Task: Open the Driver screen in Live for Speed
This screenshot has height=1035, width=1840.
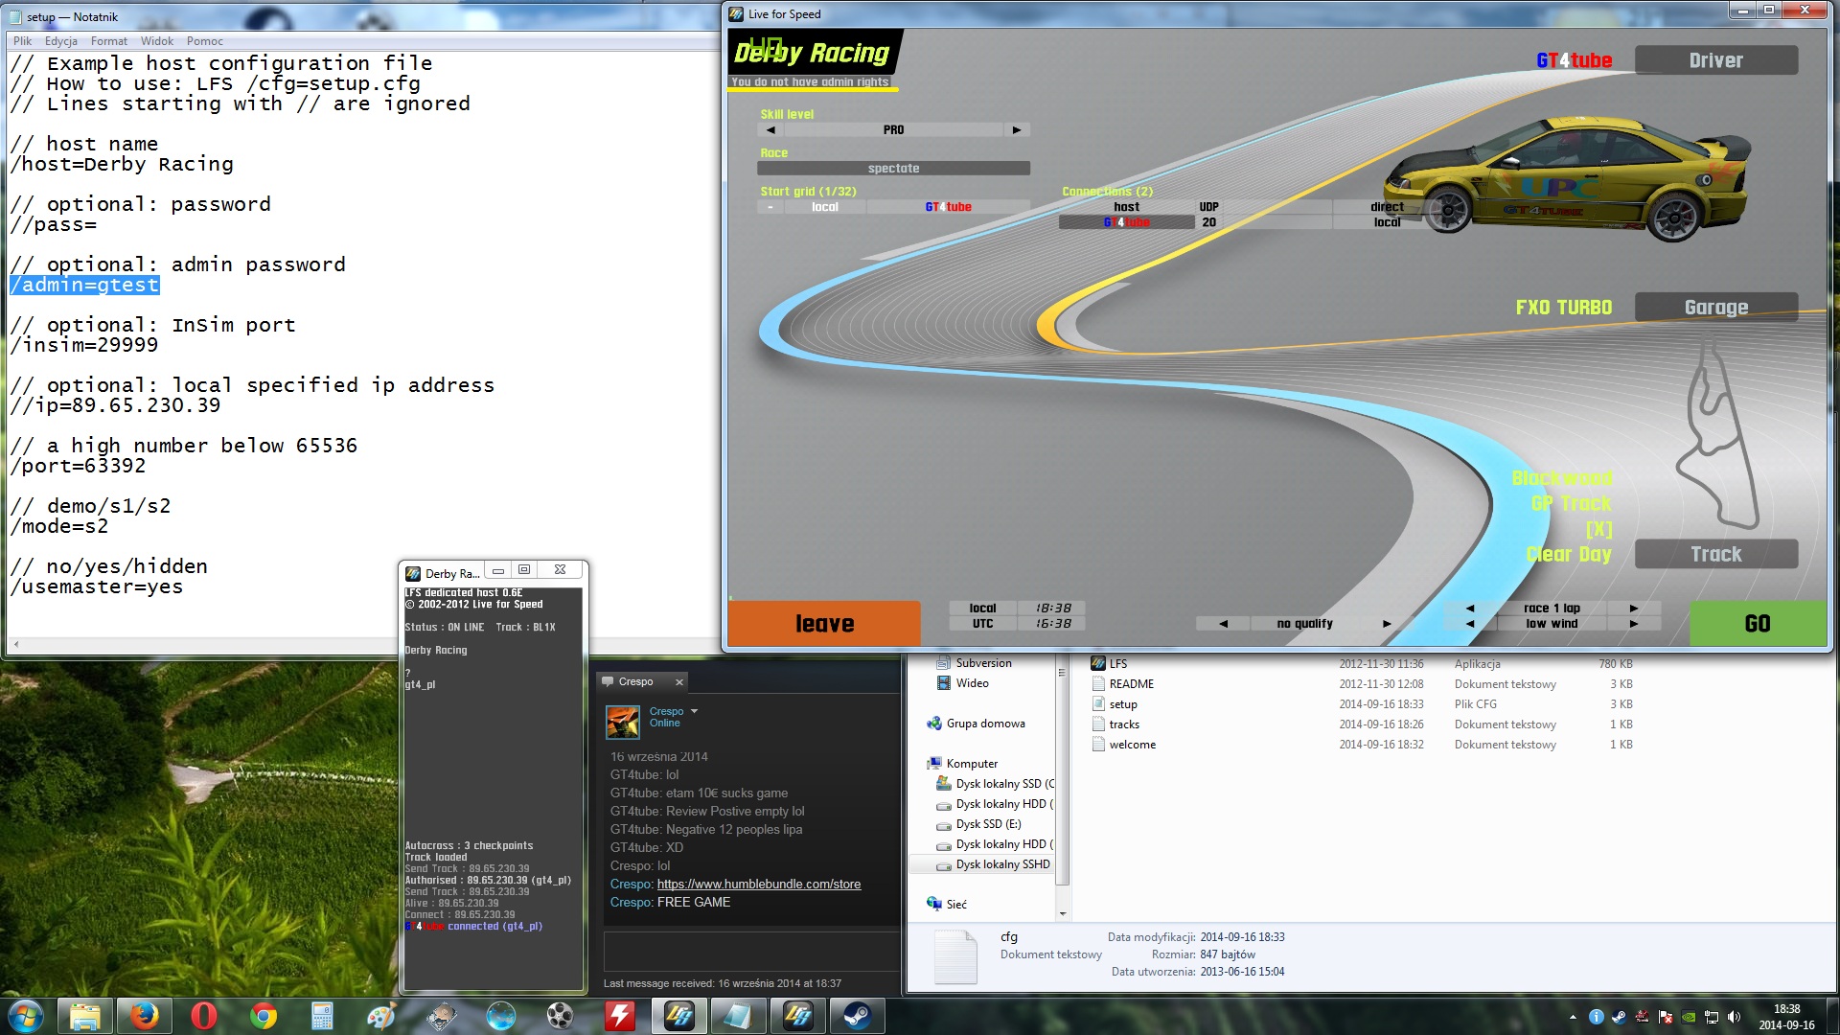Action: click(x=1715, y=60)
